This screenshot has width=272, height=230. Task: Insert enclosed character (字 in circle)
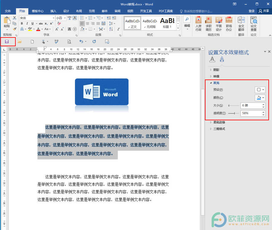75,29
